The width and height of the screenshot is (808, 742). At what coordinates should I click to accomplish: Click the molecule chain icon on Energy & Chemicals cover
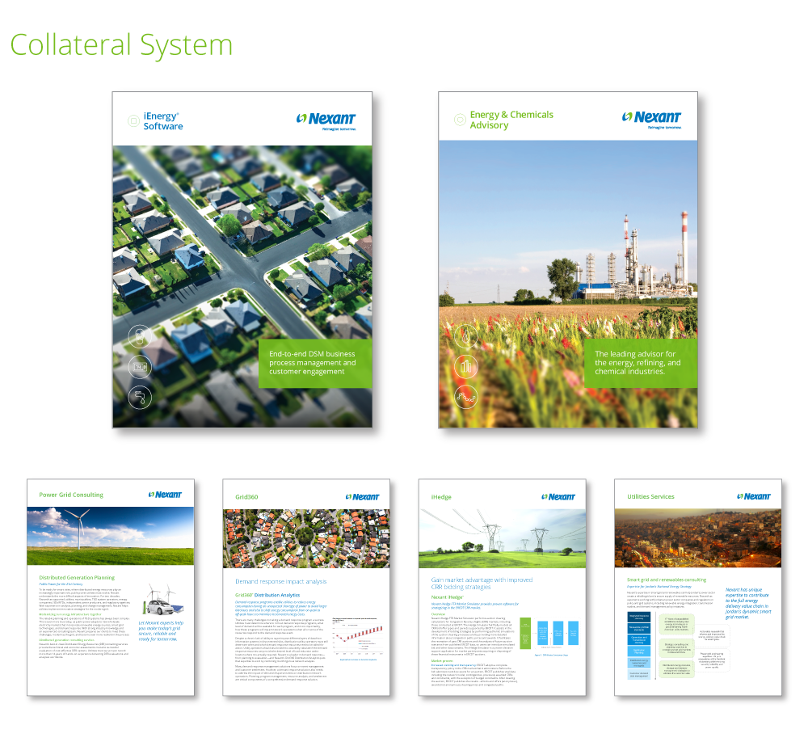tap(466, 397)
